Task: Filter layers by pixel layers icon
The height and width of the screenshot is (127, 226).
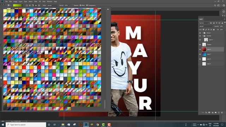Action: [x=211, y=23]
